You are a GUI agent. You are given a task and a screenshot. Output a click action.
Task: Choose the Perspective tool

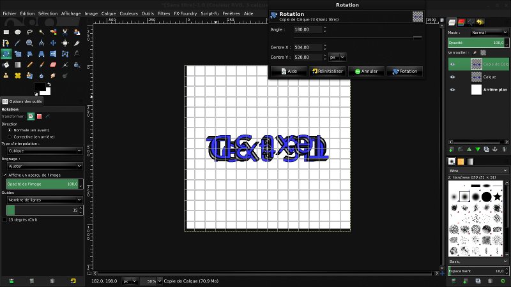pyautogui.click(x=42, y=54)
